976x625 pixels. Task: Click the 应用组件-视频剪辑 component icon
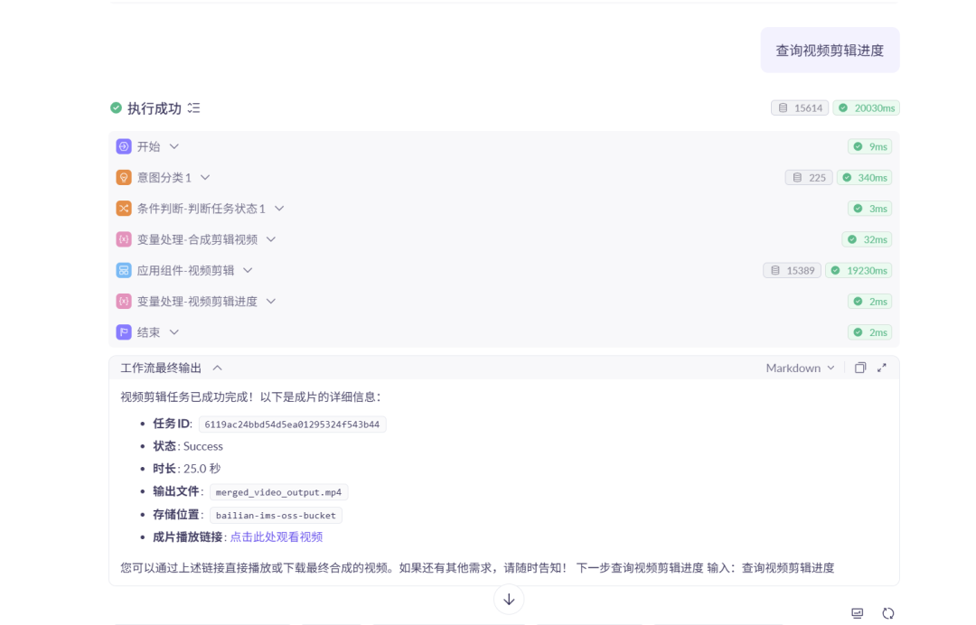pos(122,270)
